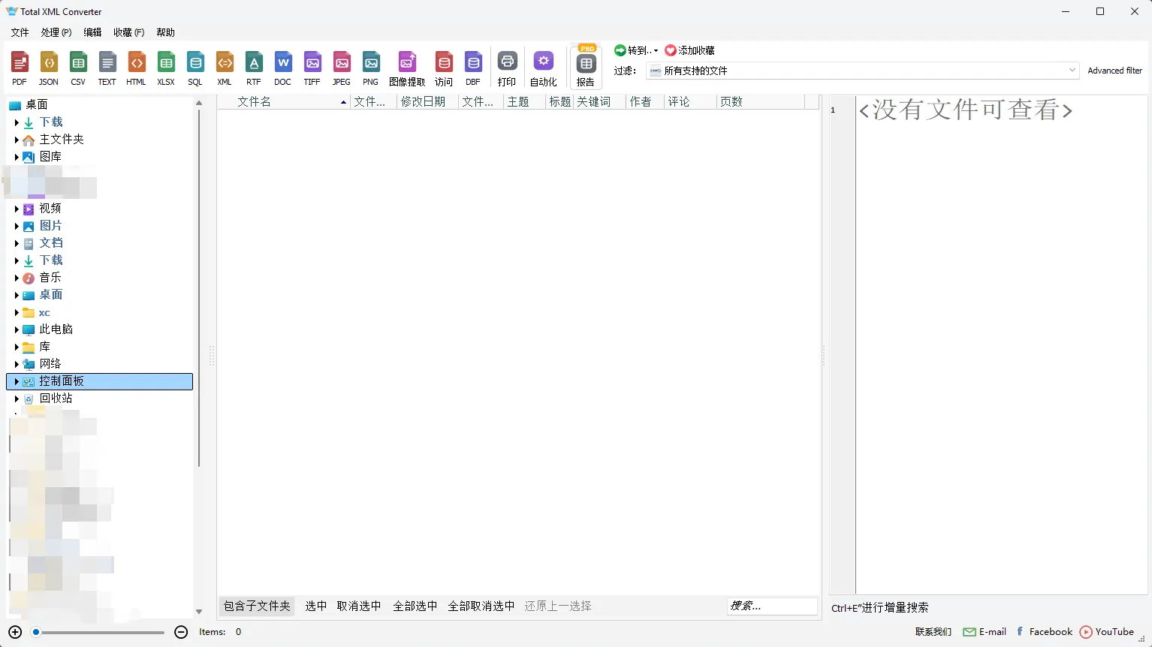1152x647 pixels.
Task: Choose the CSV export icon
Action: click(78, 68)
